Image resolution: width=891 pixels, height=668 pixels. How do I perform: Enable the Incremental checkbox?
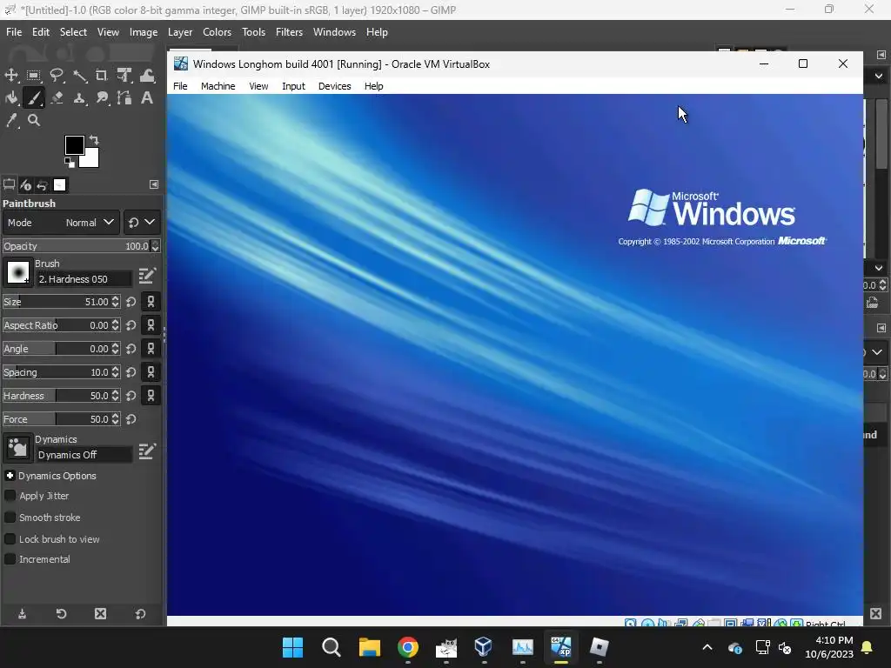click(x=10, y=559)
